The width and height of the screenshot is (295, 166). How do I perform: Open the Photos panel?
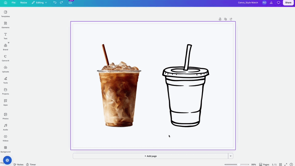click(6, 116)
